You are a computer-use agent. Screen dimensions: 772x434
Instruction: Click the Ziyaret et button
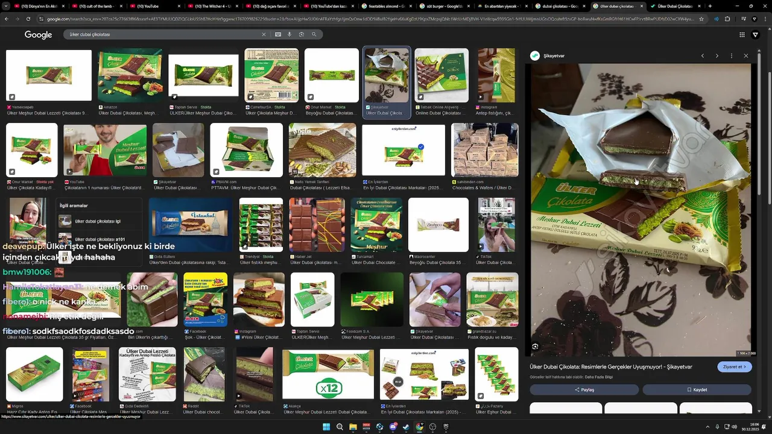pyautogui.click(x=734, y=366)
